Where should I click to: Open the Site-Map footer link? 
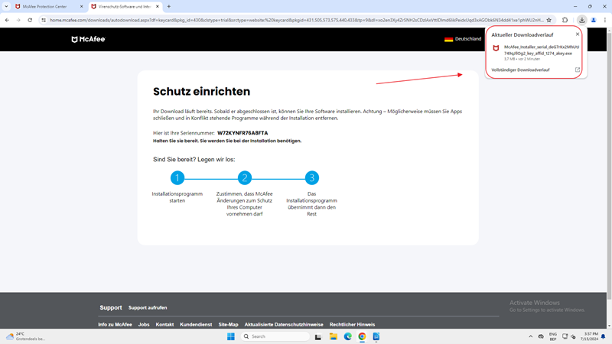[x=228, y=324]
